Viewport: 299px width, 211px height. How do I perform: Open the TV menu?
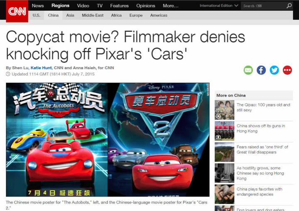click(x=100, y=6)
